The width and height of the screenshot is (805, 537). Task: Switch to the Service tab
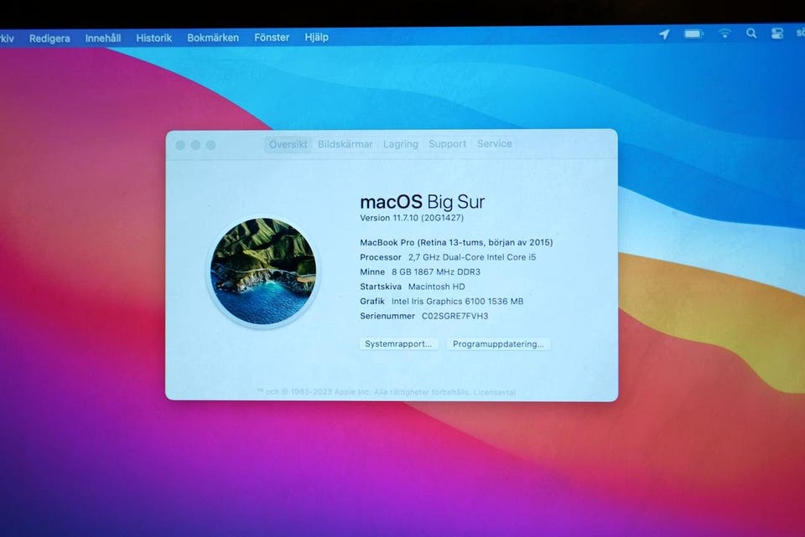495,143
